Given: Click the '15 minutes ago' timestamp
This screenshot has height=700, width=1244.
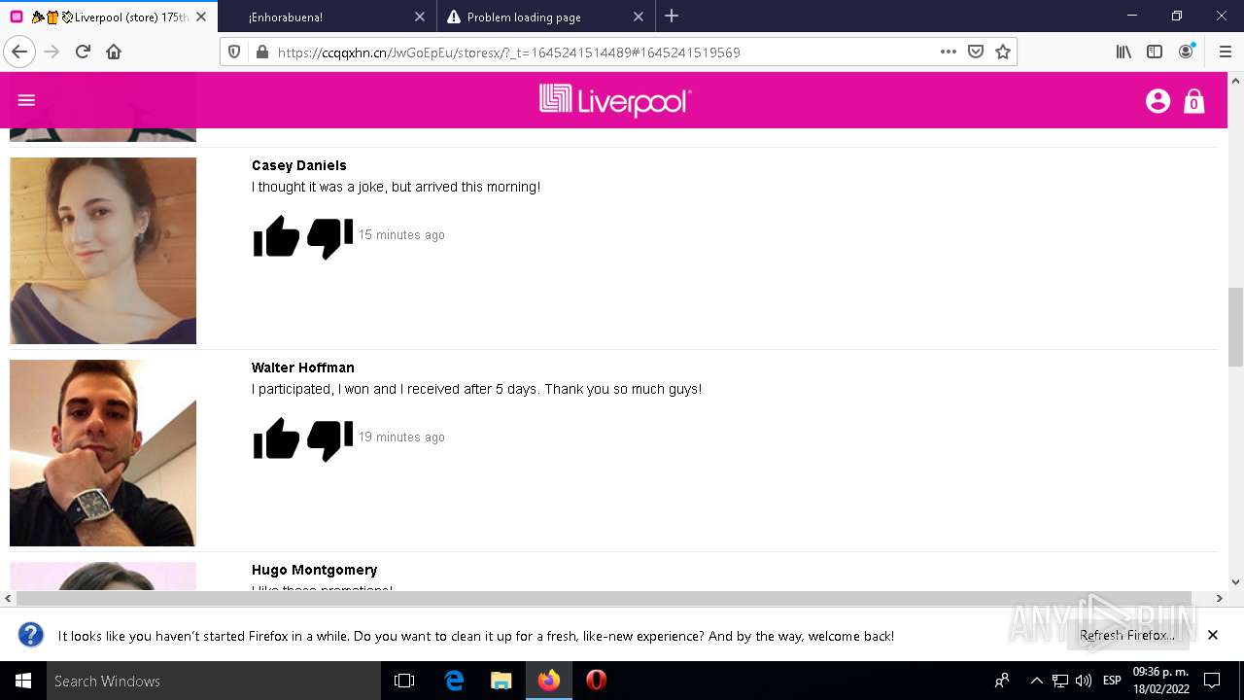Looking at the screenshot, I should tap(401, 235).
